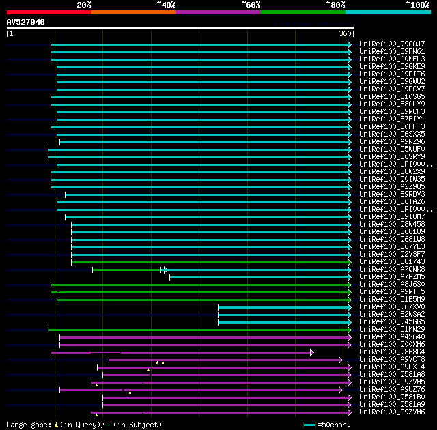Click the UniRef100_Q581B0 label
437x430 pixels.
click(392, 397)
